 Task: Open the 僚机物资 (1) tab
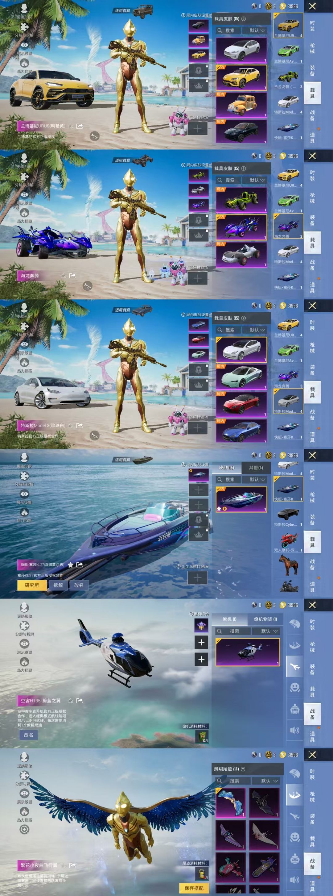click(x=265, y=619)
